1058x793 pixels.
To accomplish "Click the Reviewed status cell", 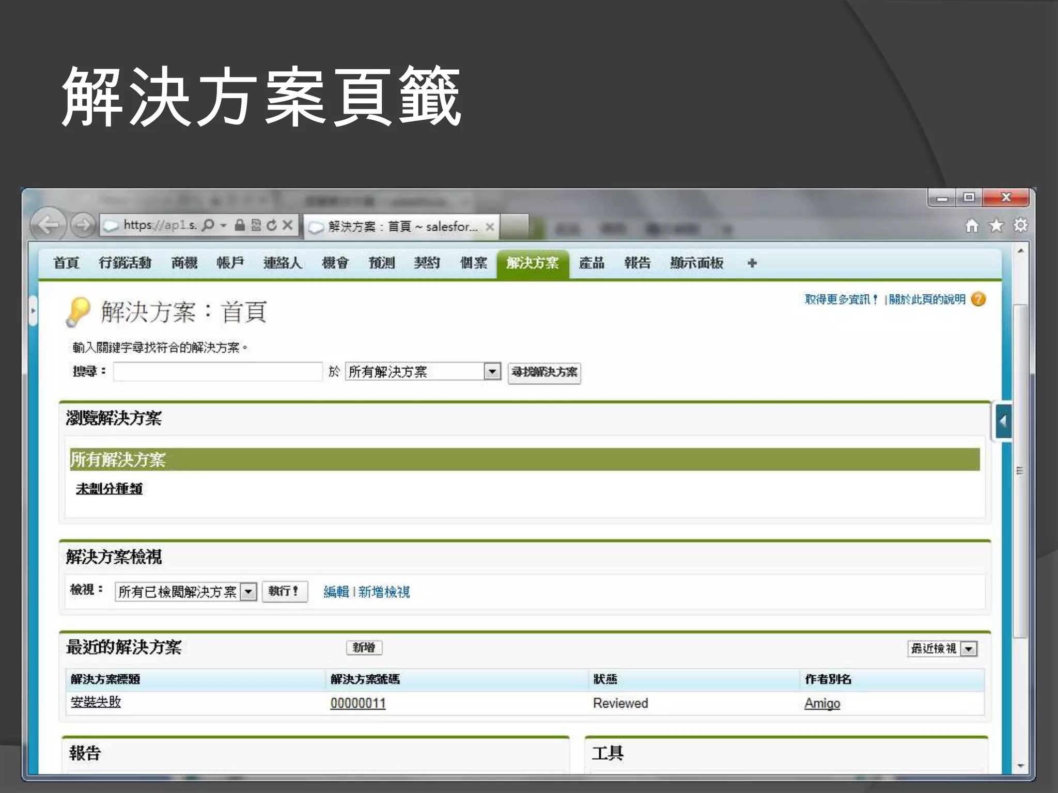I will coord(620,703).
